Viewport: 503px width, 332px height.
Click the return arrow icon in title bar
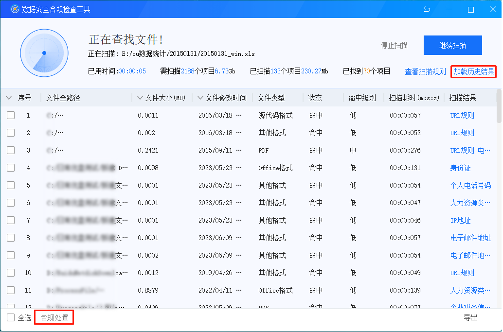(427, 9)
